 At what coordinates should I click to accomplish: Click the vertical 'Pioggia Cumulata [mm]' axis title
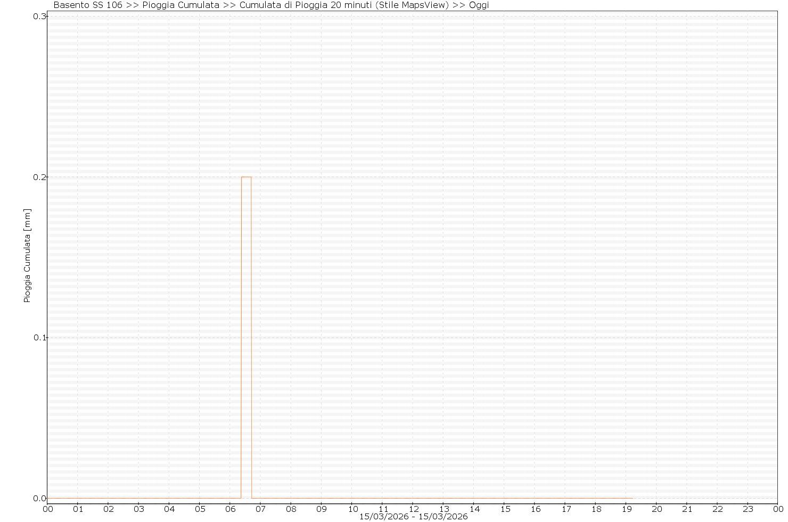pos(28,256)
